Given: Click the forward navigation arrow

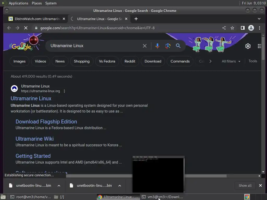Looking at the screenshot, I should pos(17,28).
